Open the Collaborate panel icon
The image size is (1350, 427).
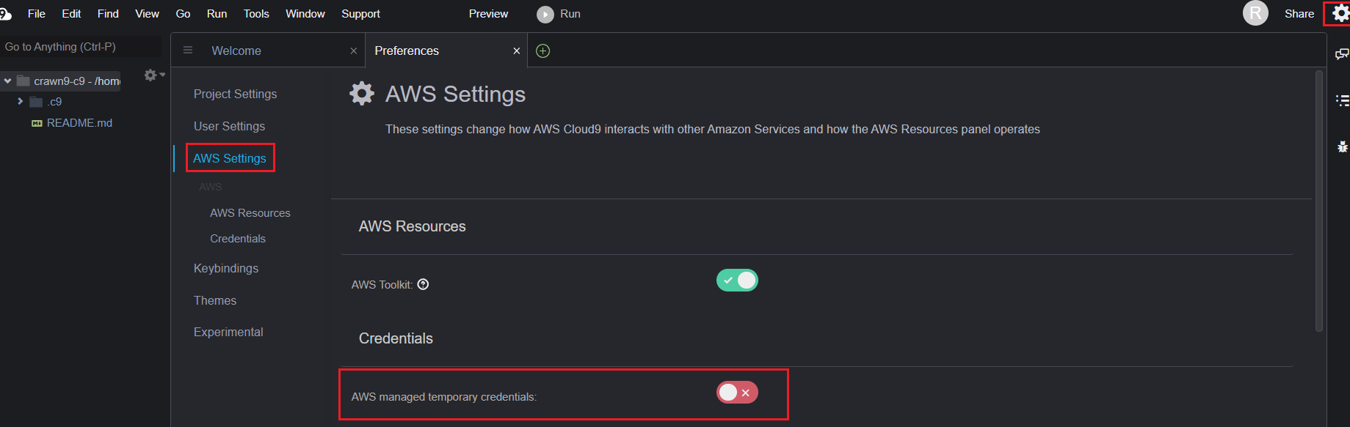[1342, 54]
